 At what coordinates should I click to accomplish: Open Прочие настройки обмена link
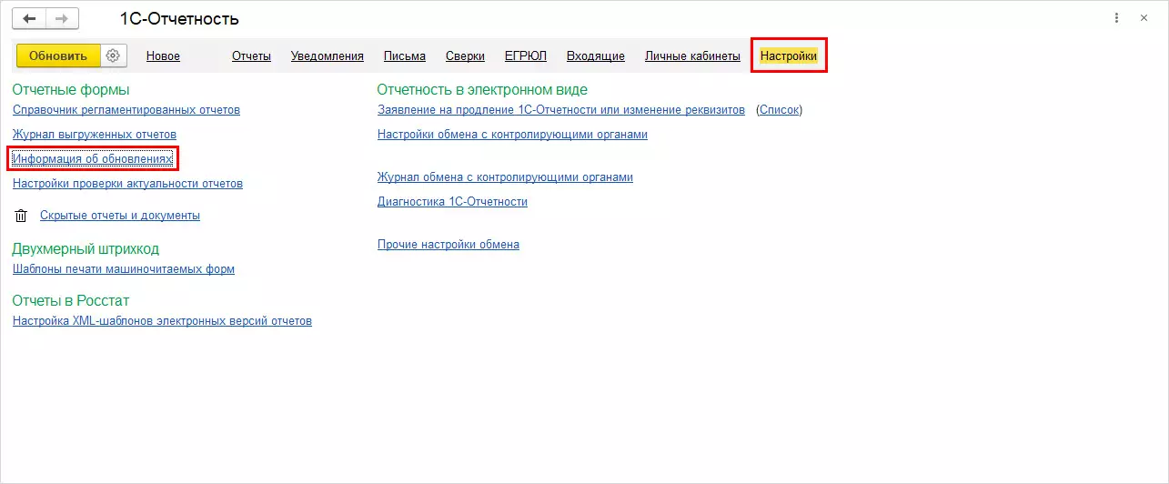448,245
